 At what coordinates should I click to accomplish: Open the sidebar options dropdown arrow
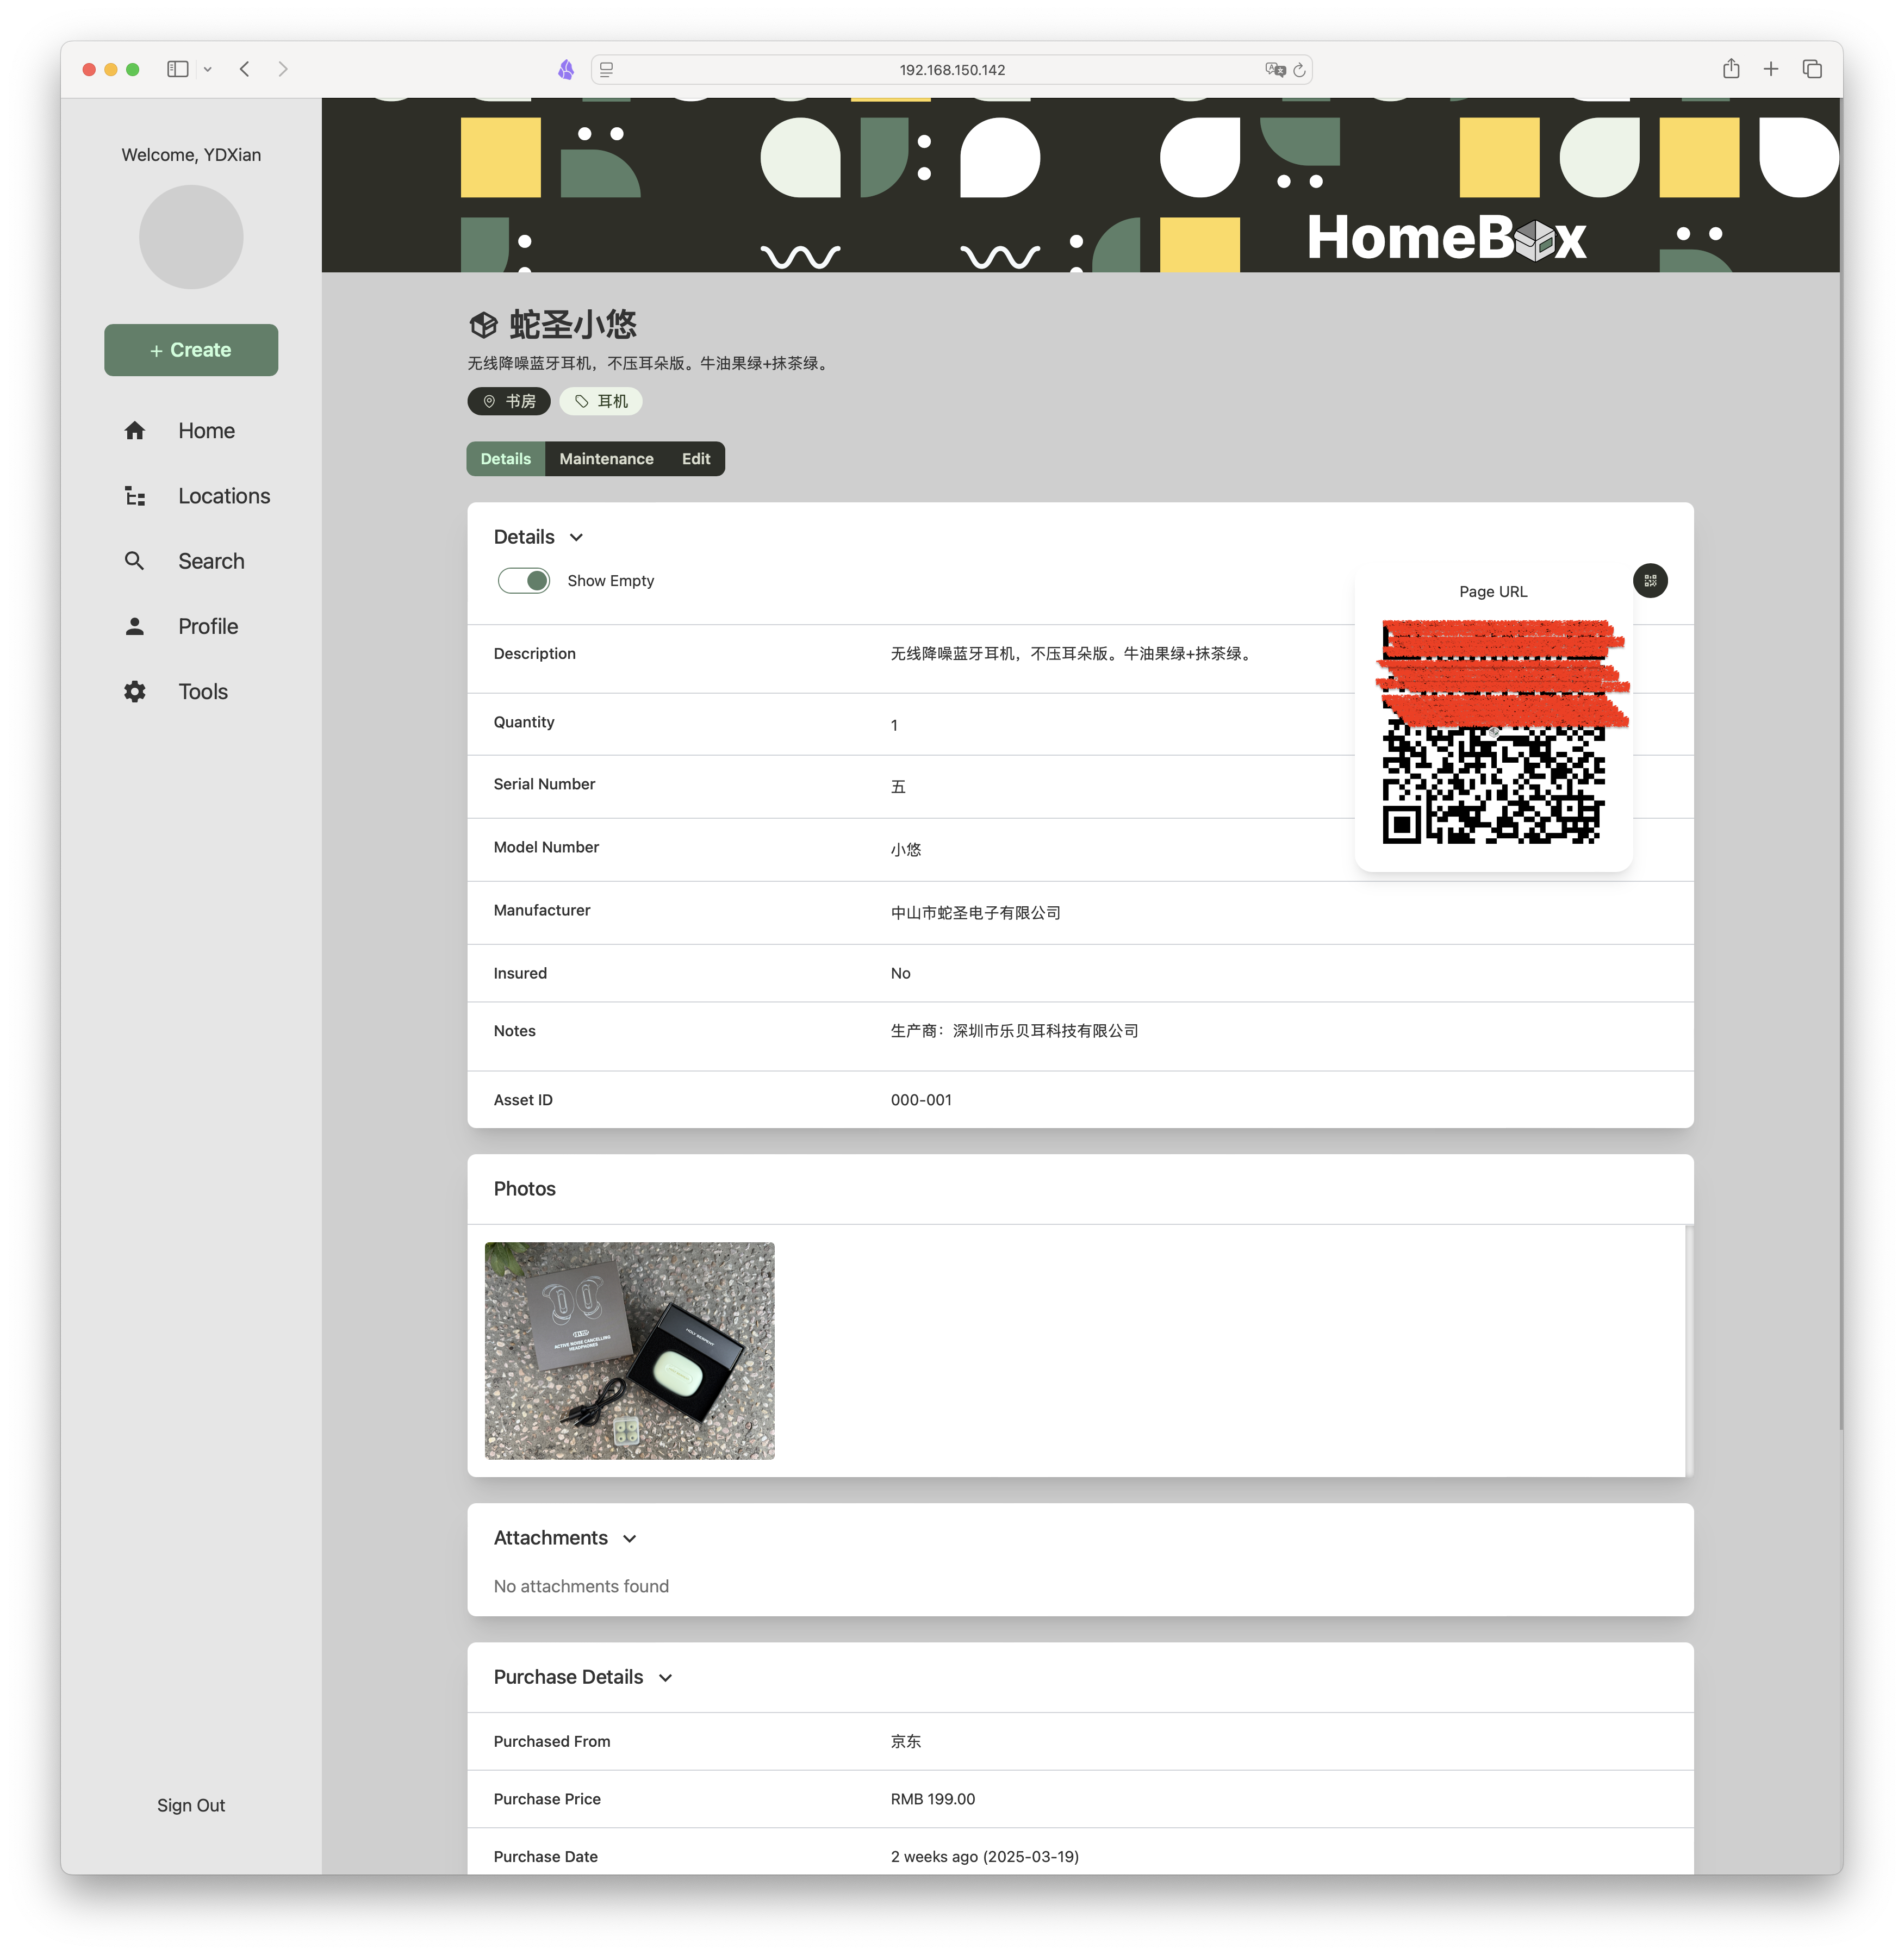click(208, 69)
